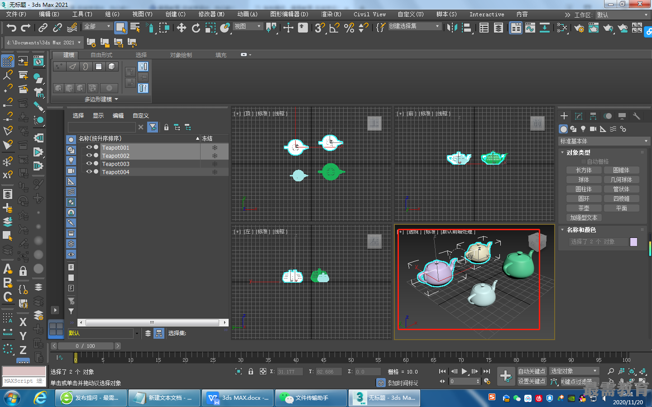Click the 加强型文本 button
Viewport: 652px width, 407px height.
(x=584, y=218)
